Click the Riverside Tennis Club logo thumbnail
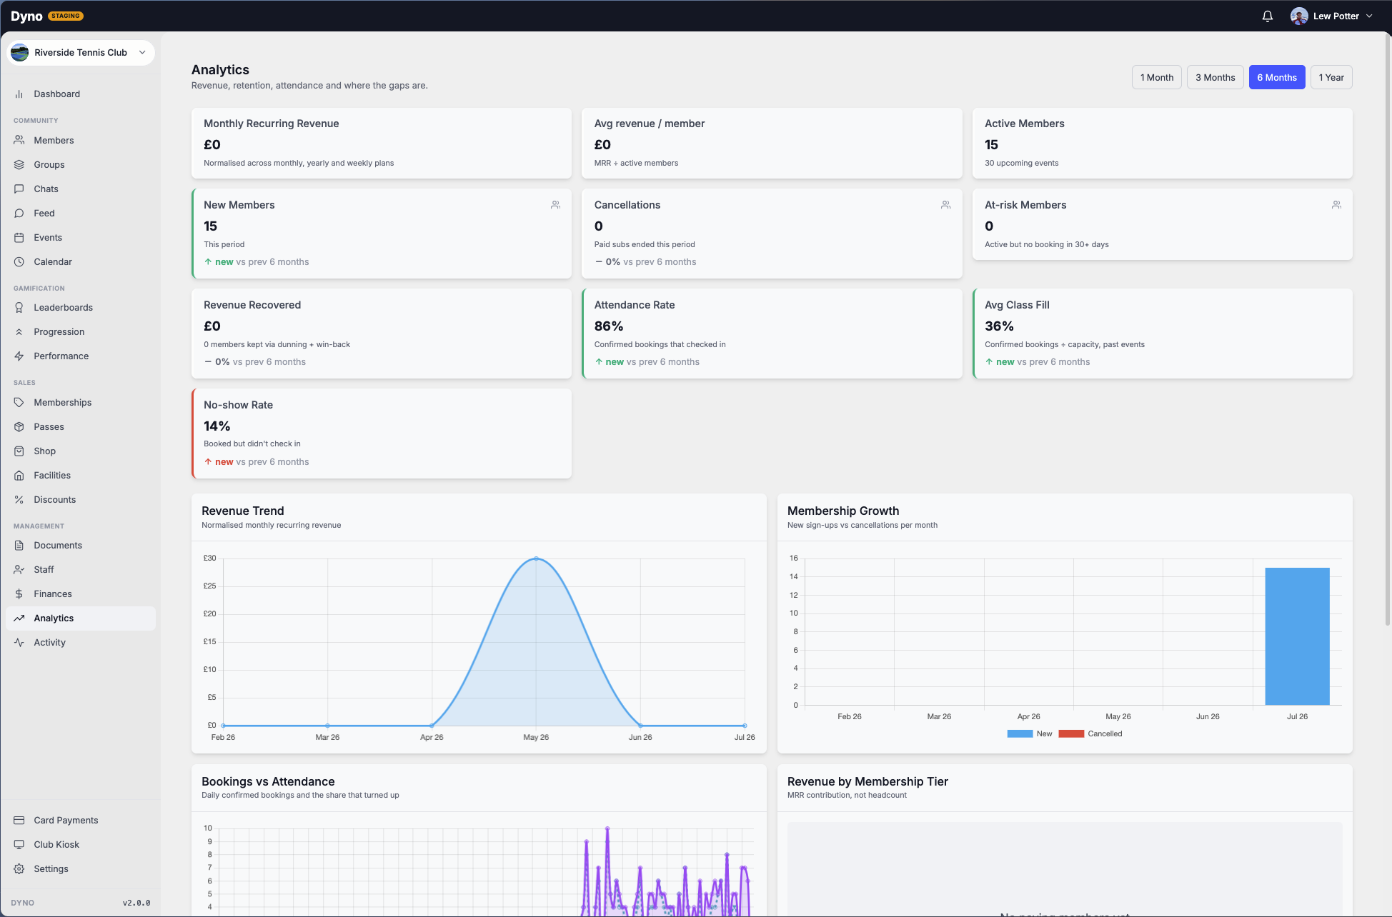Image resolution: width=1392 pixels, height=917 pixels. (x=20, y=53)
